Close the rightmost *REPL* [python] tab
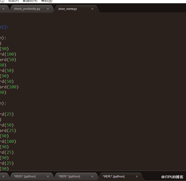Image resolution: width=186 pixels, height=181 pixels. click(x=137, y=177)
